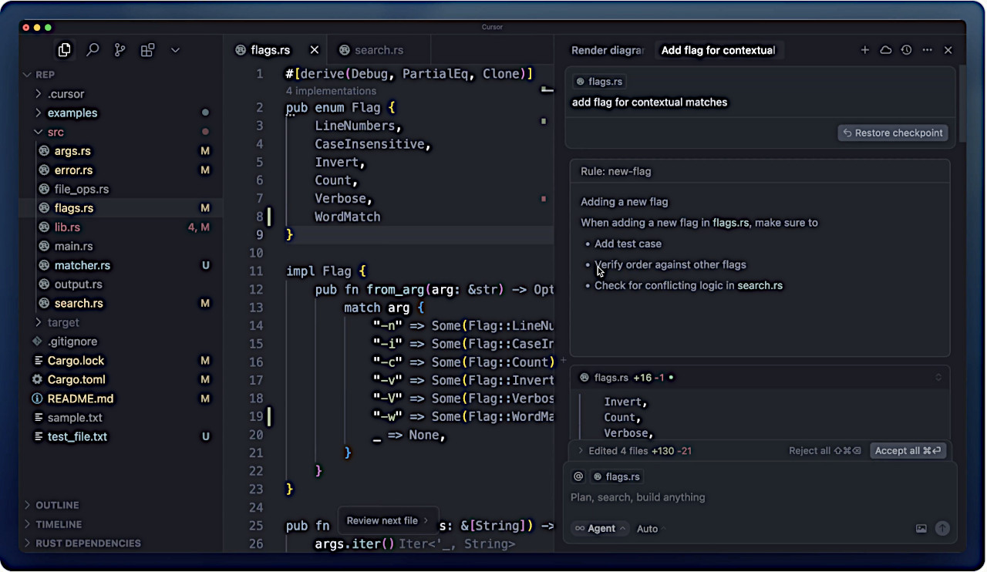Click the cloud agents icon
The height and width of the screenshot is (572, 987).
pos(886,50)
